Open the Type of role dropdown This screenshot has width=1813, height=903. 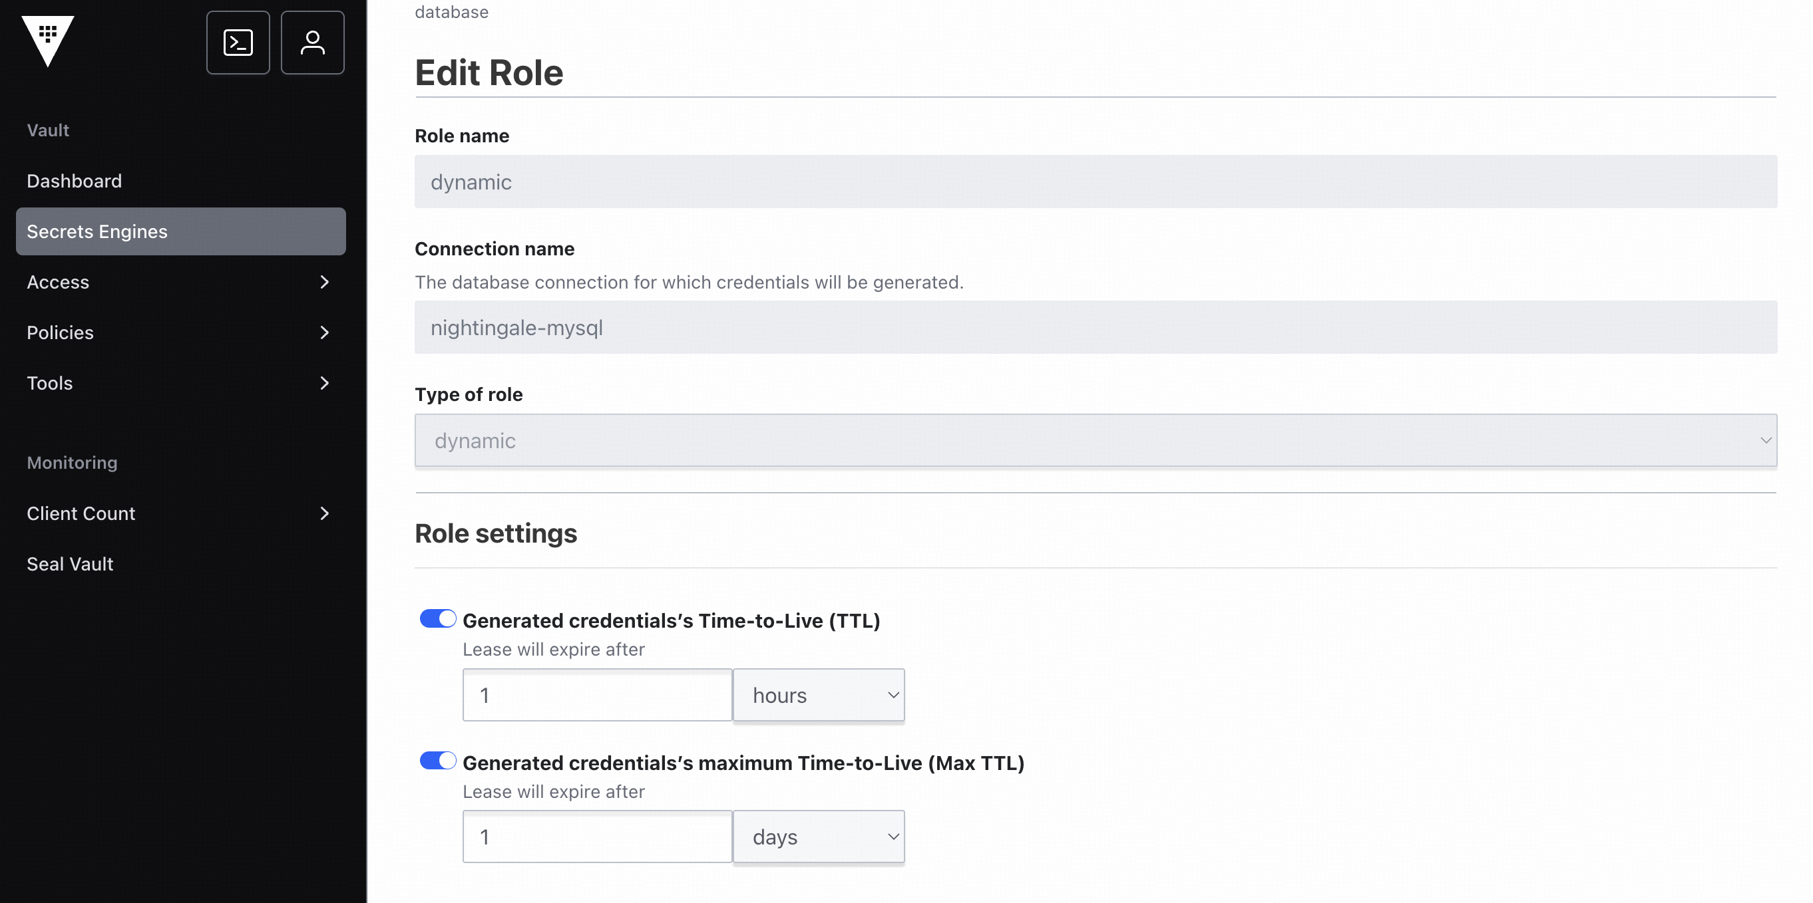coord(1095,440)
